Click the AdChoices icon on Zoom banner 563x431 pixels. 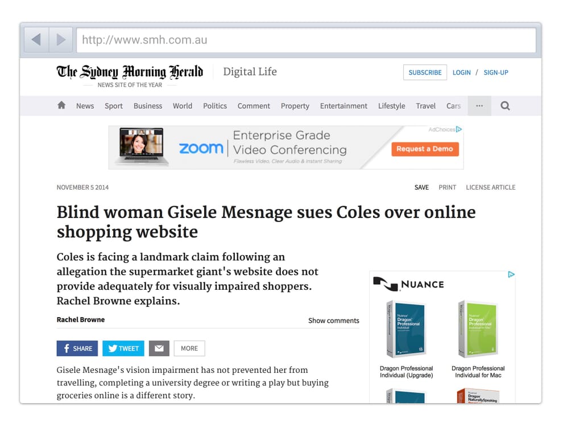[x=459, y=129]
